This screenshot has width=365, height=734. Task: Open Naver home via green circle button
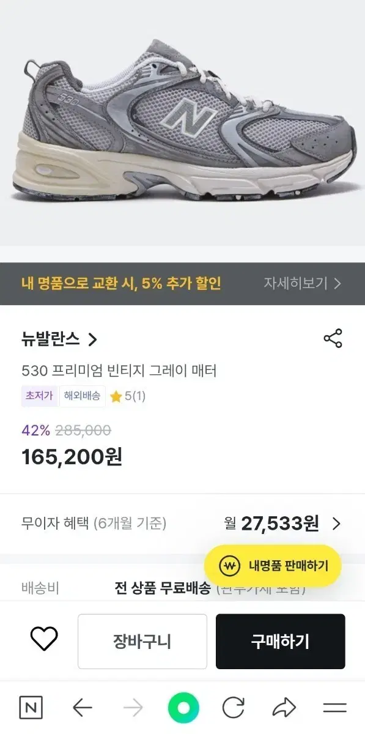[182, 708]
